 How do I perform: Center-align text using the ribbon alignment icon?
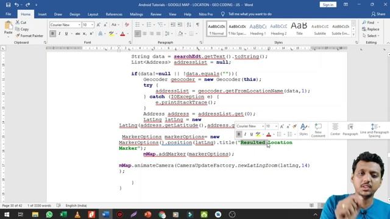pyautogui.click(x=144, y=33)
